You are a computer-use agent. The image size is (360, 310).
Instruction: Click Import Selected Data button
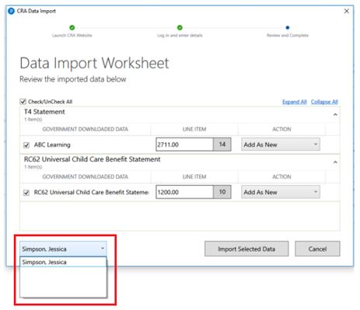246,249
